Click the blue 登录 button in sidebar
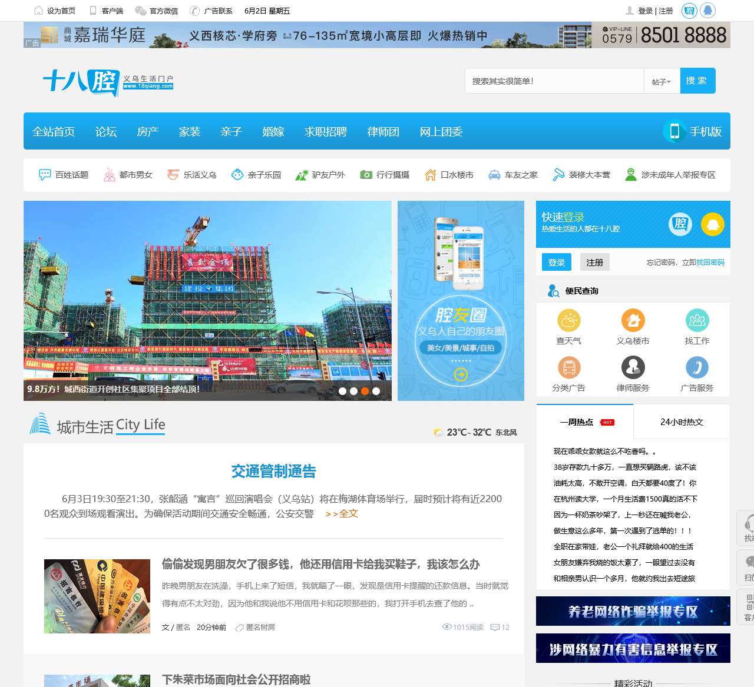The image size is (754, 687). tap(557, 263)
